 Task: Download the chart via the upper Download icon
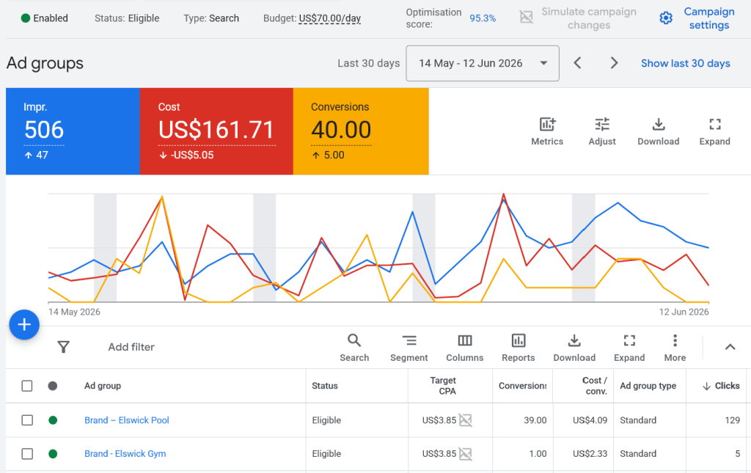pos(659,125)
